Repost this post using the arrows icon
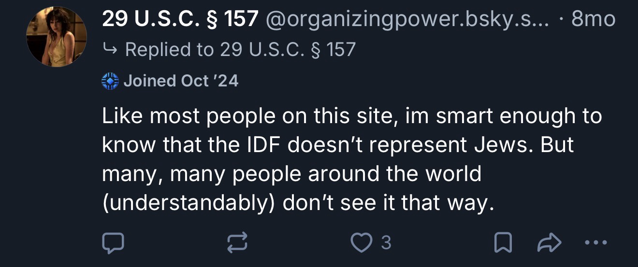Image resolution: width=638 pixels, height=267 pixels. (237, 243)
